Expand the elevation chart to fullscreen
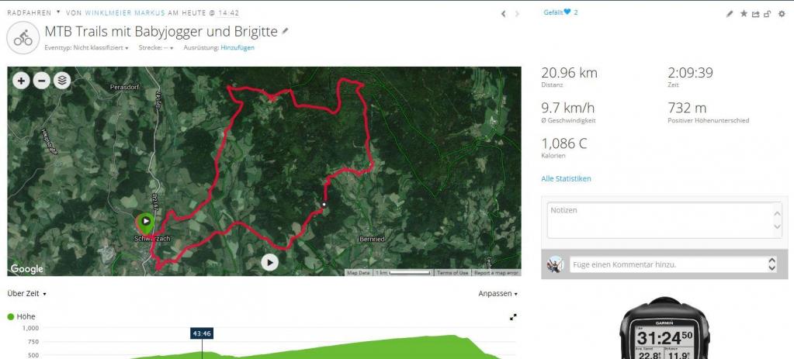Viewport: 794px width, 359px height. point(513,317)
